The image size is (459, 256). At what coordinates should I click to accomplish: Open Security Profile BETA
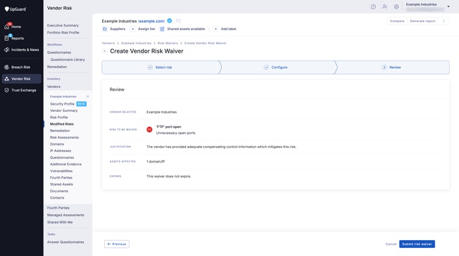[x=68, y=104]
